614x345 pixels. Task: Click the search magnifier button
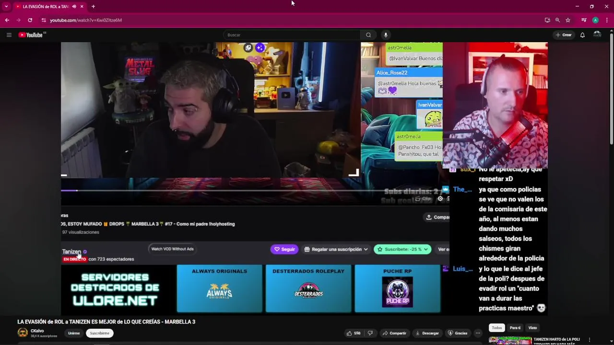pyautogui.click(x=368, y=35)
